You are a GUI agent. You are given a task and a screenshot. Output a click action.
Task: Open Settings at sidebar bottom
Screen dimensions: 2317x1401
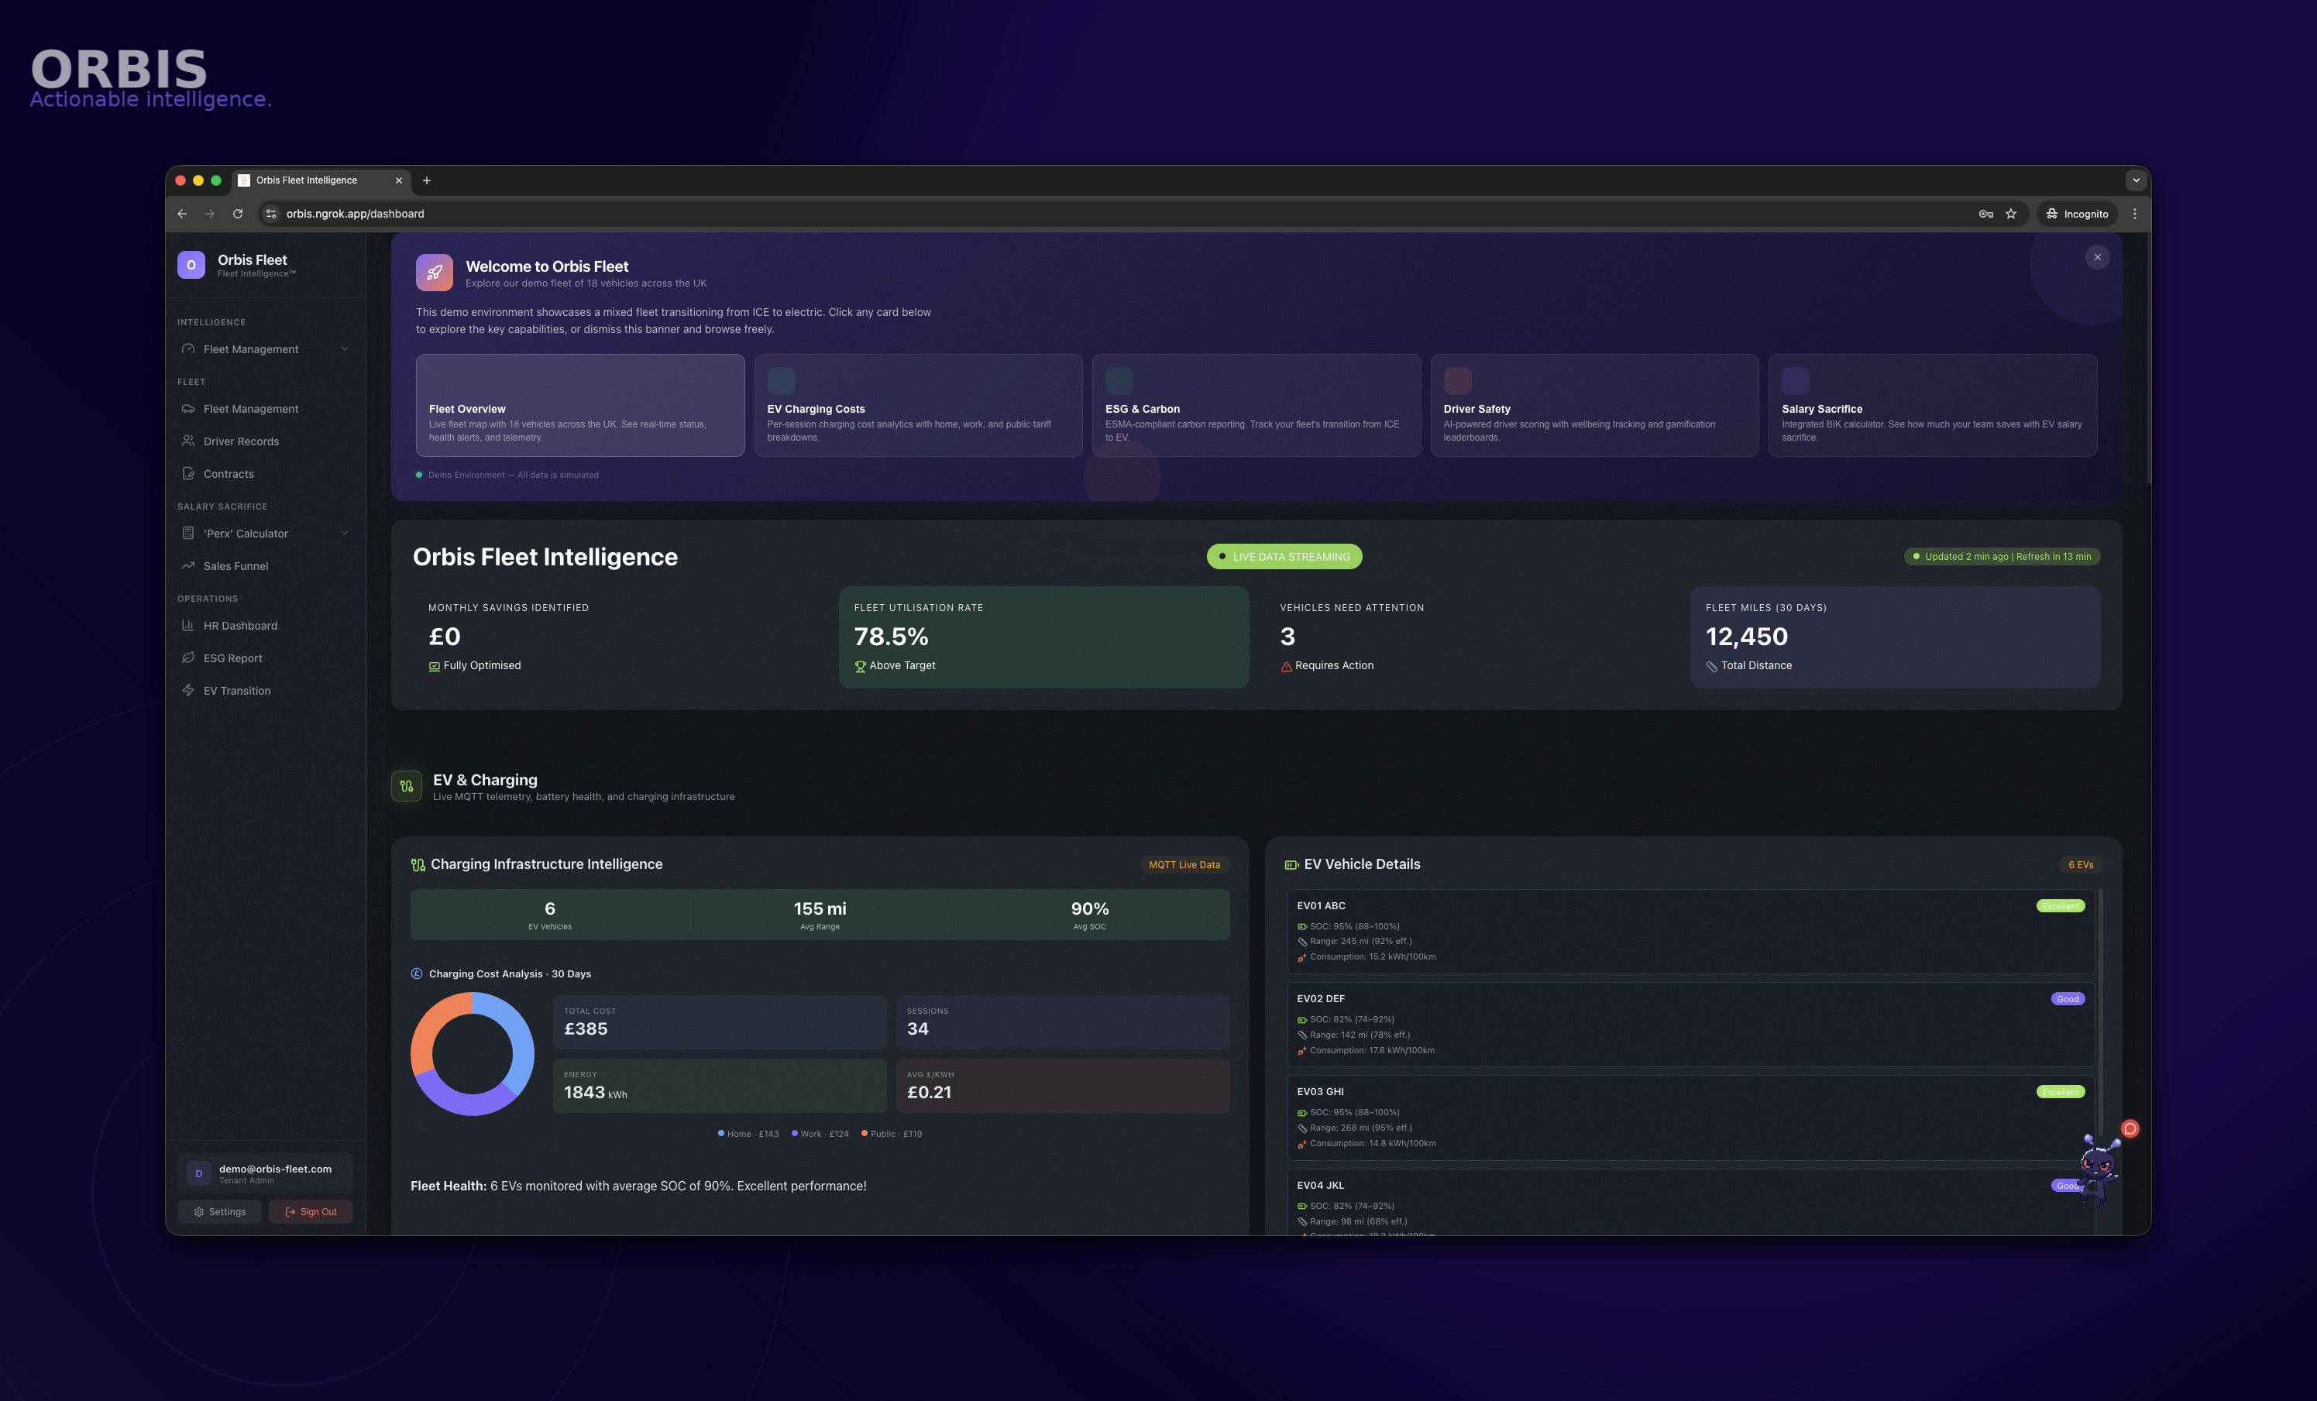[220, 1211]
